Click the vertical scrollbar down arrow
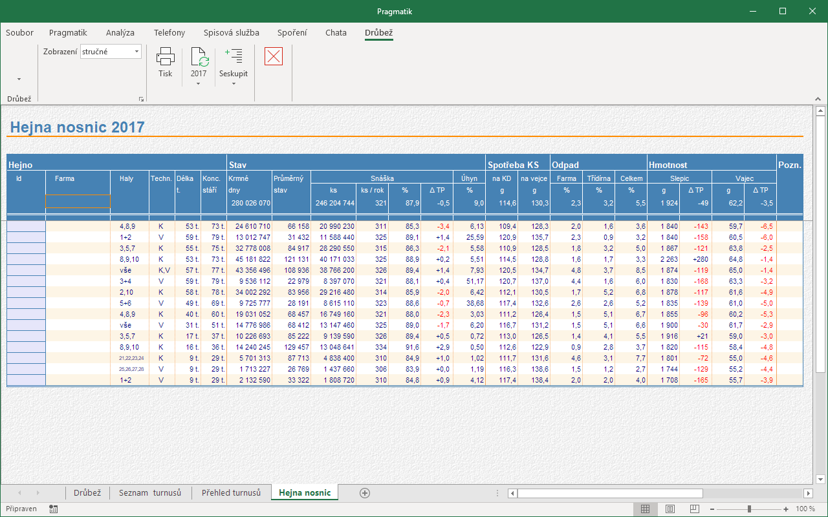The height and width of the screenshot is (517, 828). (x=820, y=479)
